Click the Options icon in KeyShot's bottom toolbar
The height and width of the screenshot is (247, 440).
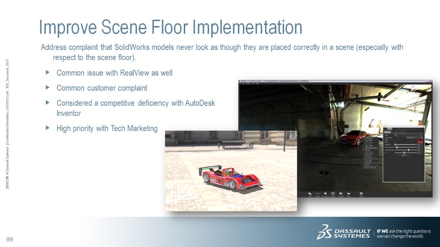361,194
